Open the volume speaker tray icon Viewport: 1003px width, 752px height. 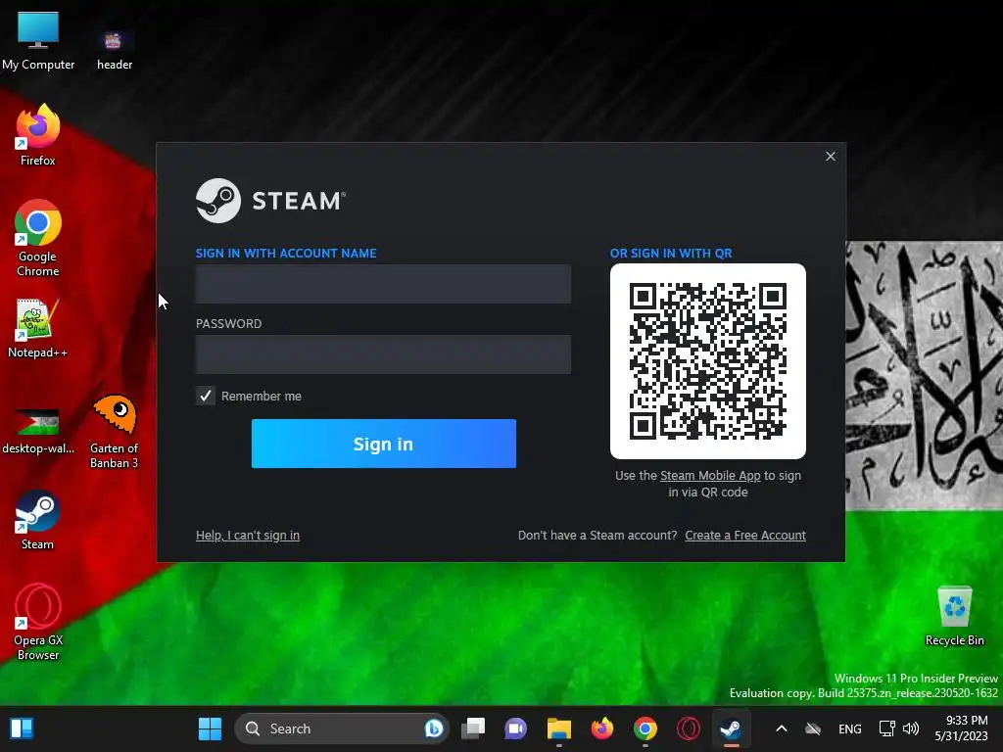coord(911,728)
